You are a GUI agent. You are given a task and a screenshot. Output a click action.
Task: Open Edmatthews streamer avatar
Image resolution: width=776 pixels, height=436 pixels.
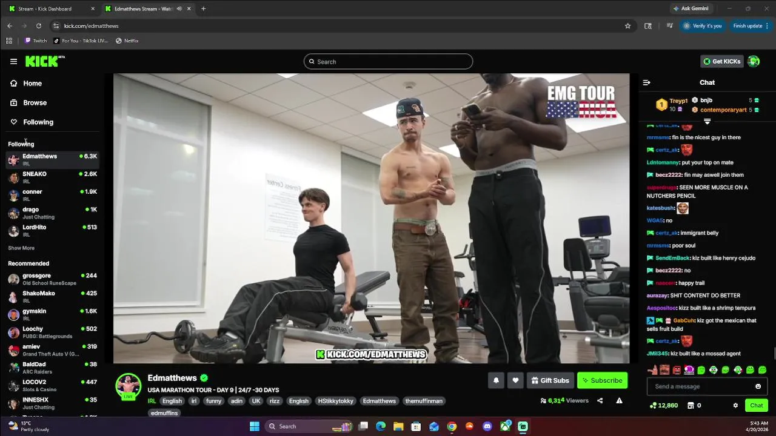(129, 386)
